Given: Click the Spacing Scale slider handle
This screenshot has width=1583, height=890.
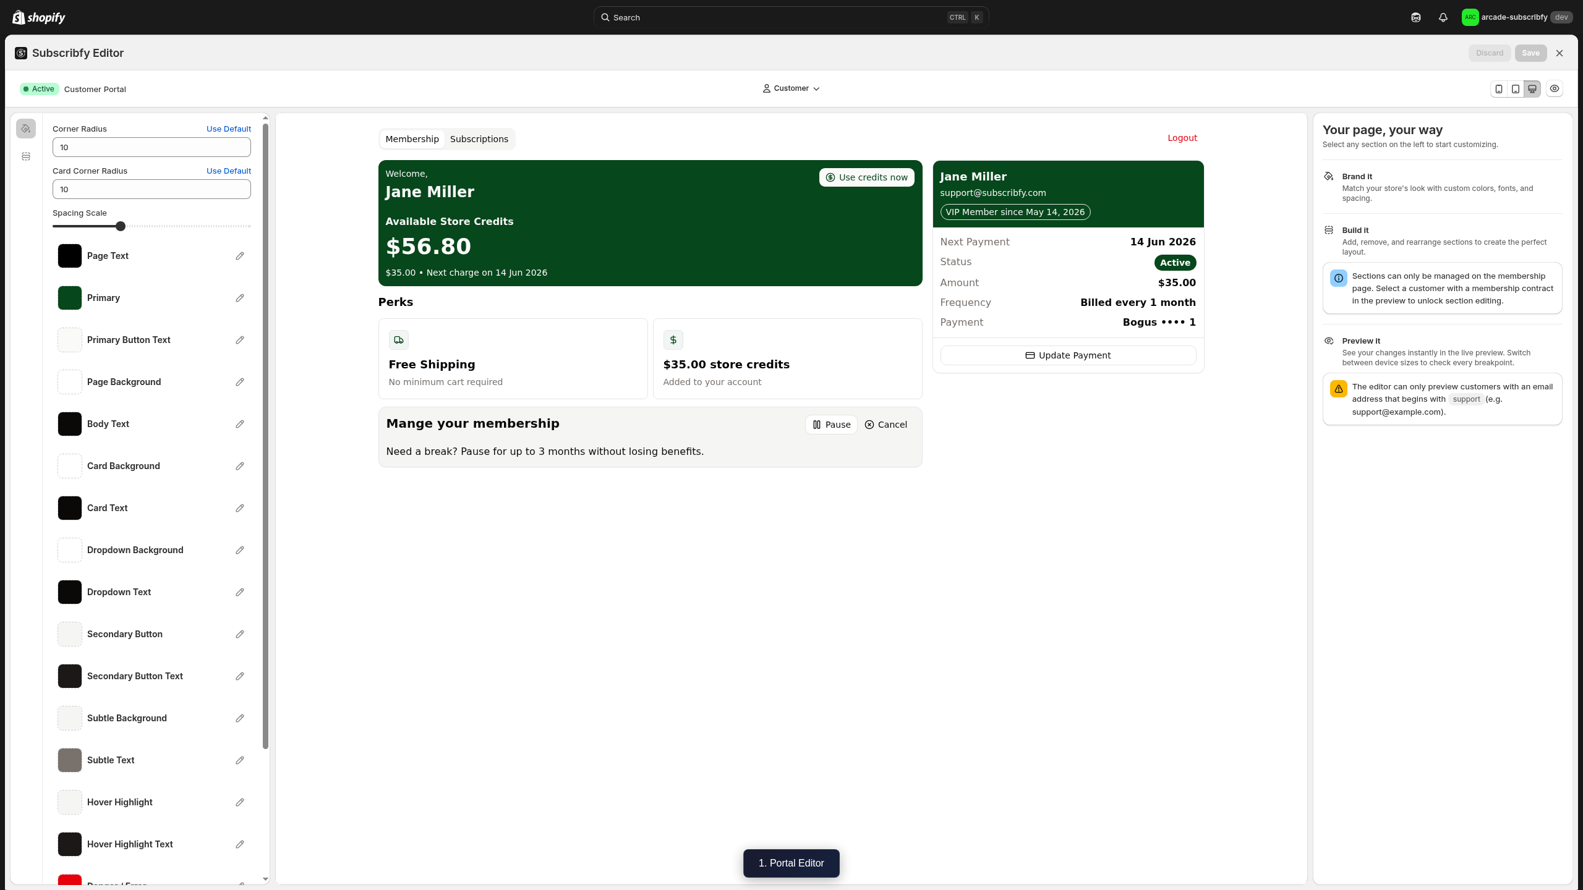Looking at the screenshot, I should (121, 226).
